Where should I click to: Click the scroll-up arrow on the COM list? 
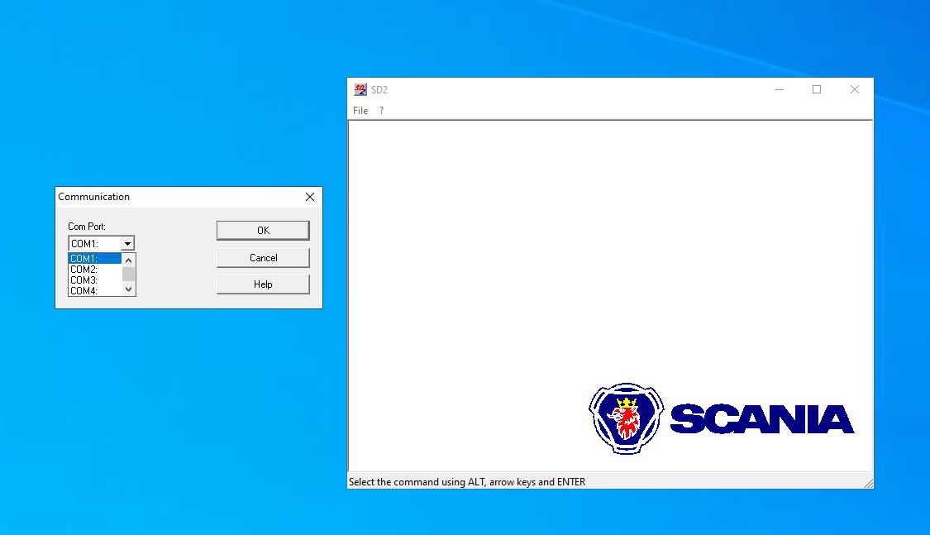click(x=128, y=259)
